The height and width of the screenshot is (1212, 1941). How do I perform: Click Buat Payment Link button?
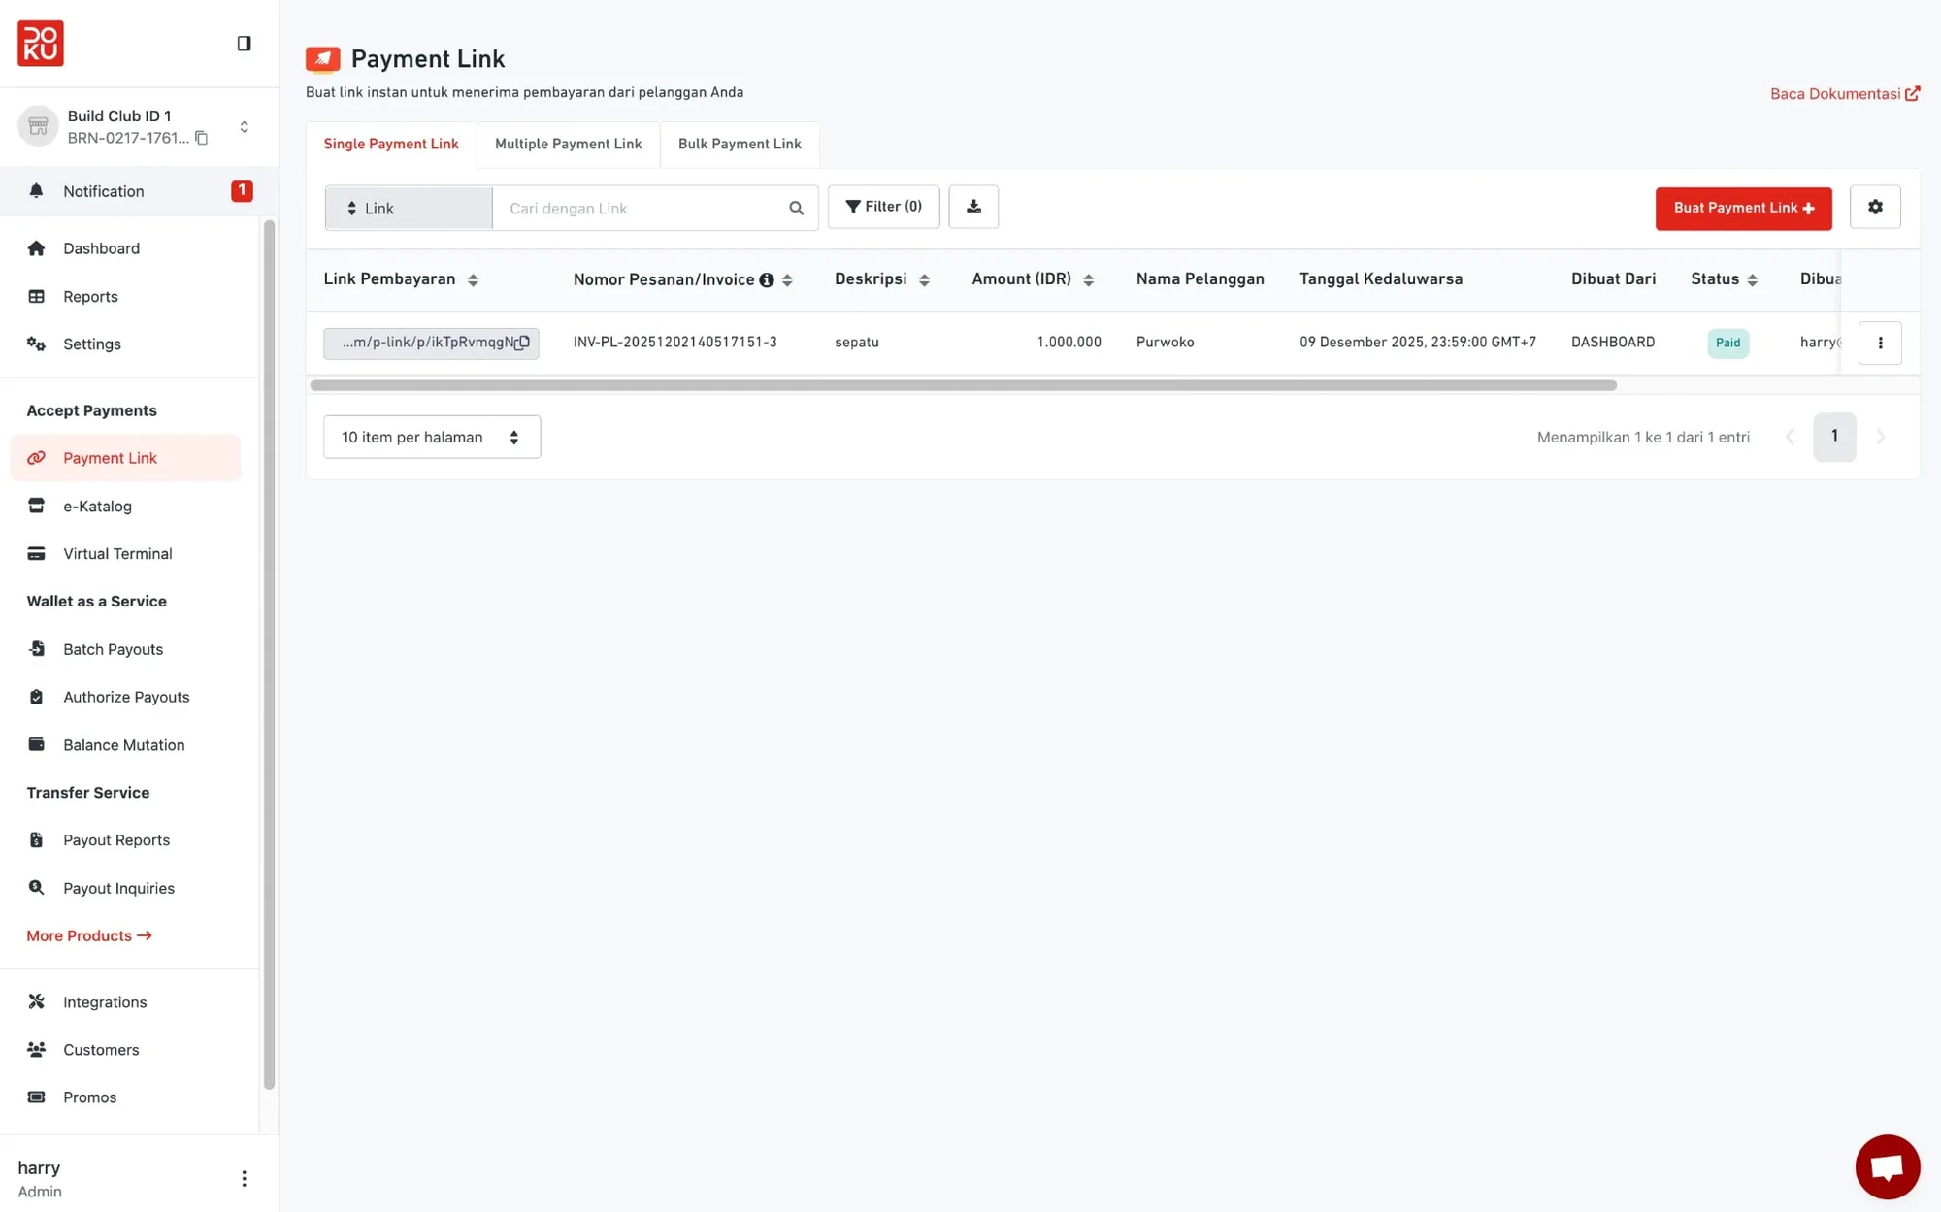pyautogui.click(x=1743, y=208)
